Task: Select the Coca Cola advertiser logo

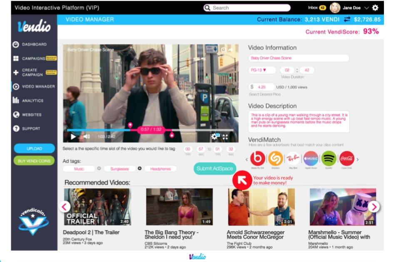Action: point(346,158)
